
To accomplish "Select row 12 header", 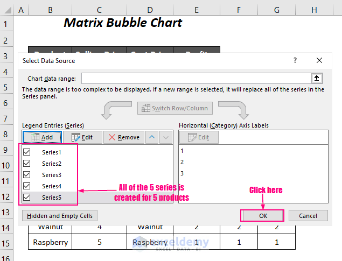I will tap(6, 196).
